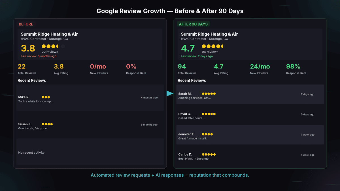Click the 0% Response Rate stat
The height and width of the screenshot is (191, 340).
point(136,69)
